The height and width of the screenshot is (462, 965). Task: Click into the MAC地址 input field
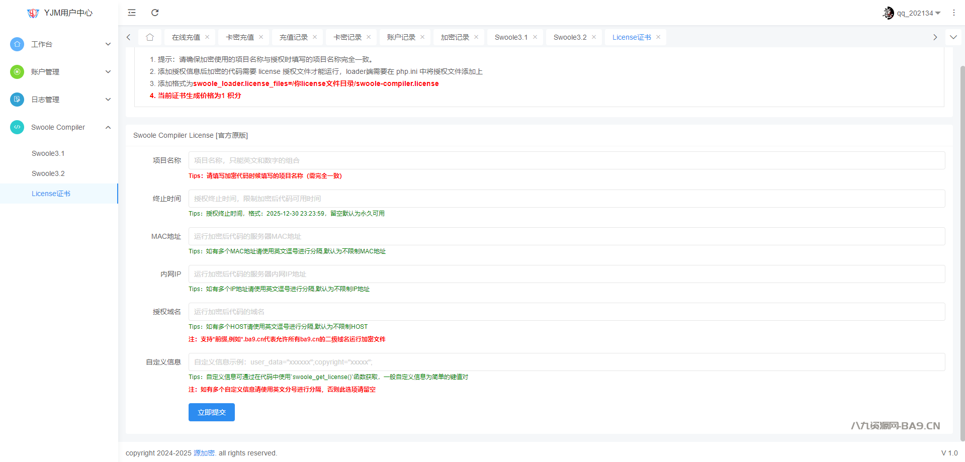[566, 236]
